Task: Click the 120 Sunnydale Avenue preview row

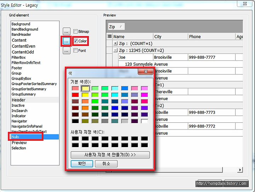Action: click(181, 64)
